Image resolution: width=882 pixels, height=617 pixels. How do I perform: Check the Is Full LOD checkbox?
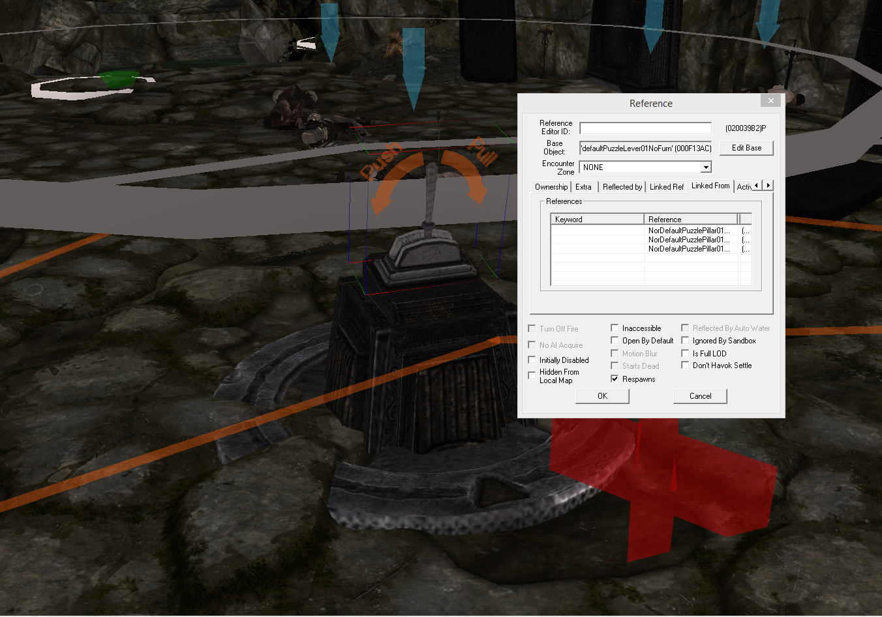(x=685, y=353)
